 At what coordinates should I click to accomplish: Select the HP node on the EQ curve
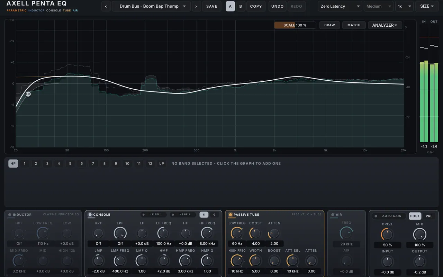[28, 94]
